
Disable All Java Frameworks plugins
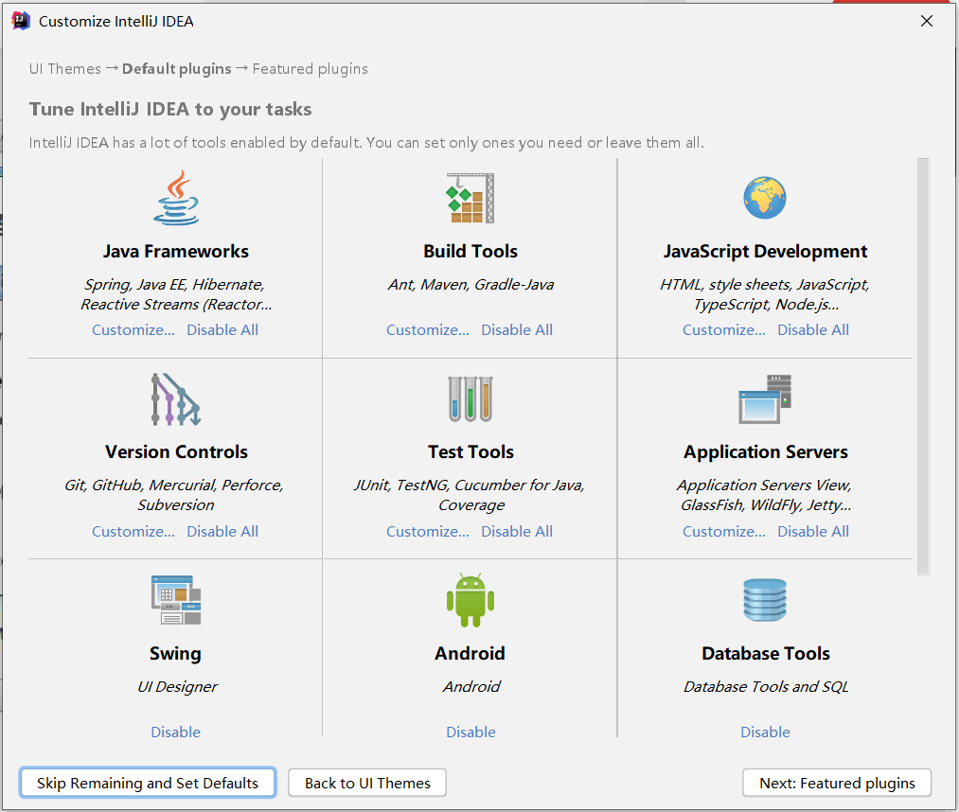(222, 329)
